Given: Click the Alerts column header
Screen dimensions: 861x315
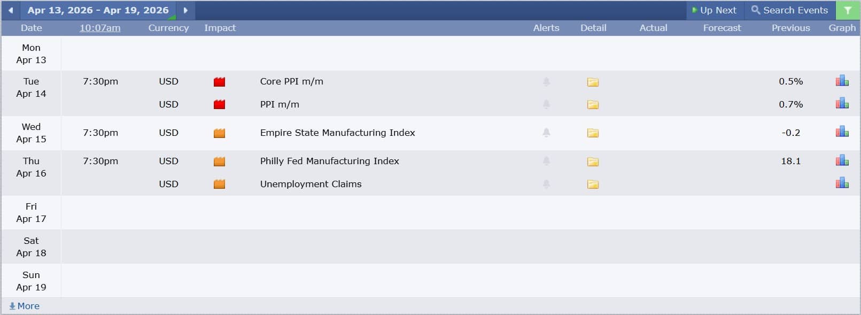Looking at the screenshot, I should (546, 28).
